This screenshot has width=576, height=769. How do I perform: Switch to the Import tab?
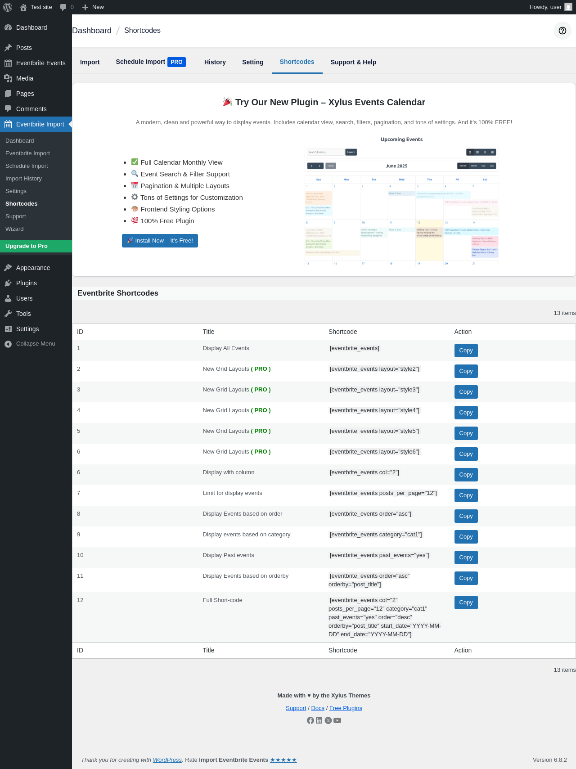pyautogui.click(x=90, y=62)
